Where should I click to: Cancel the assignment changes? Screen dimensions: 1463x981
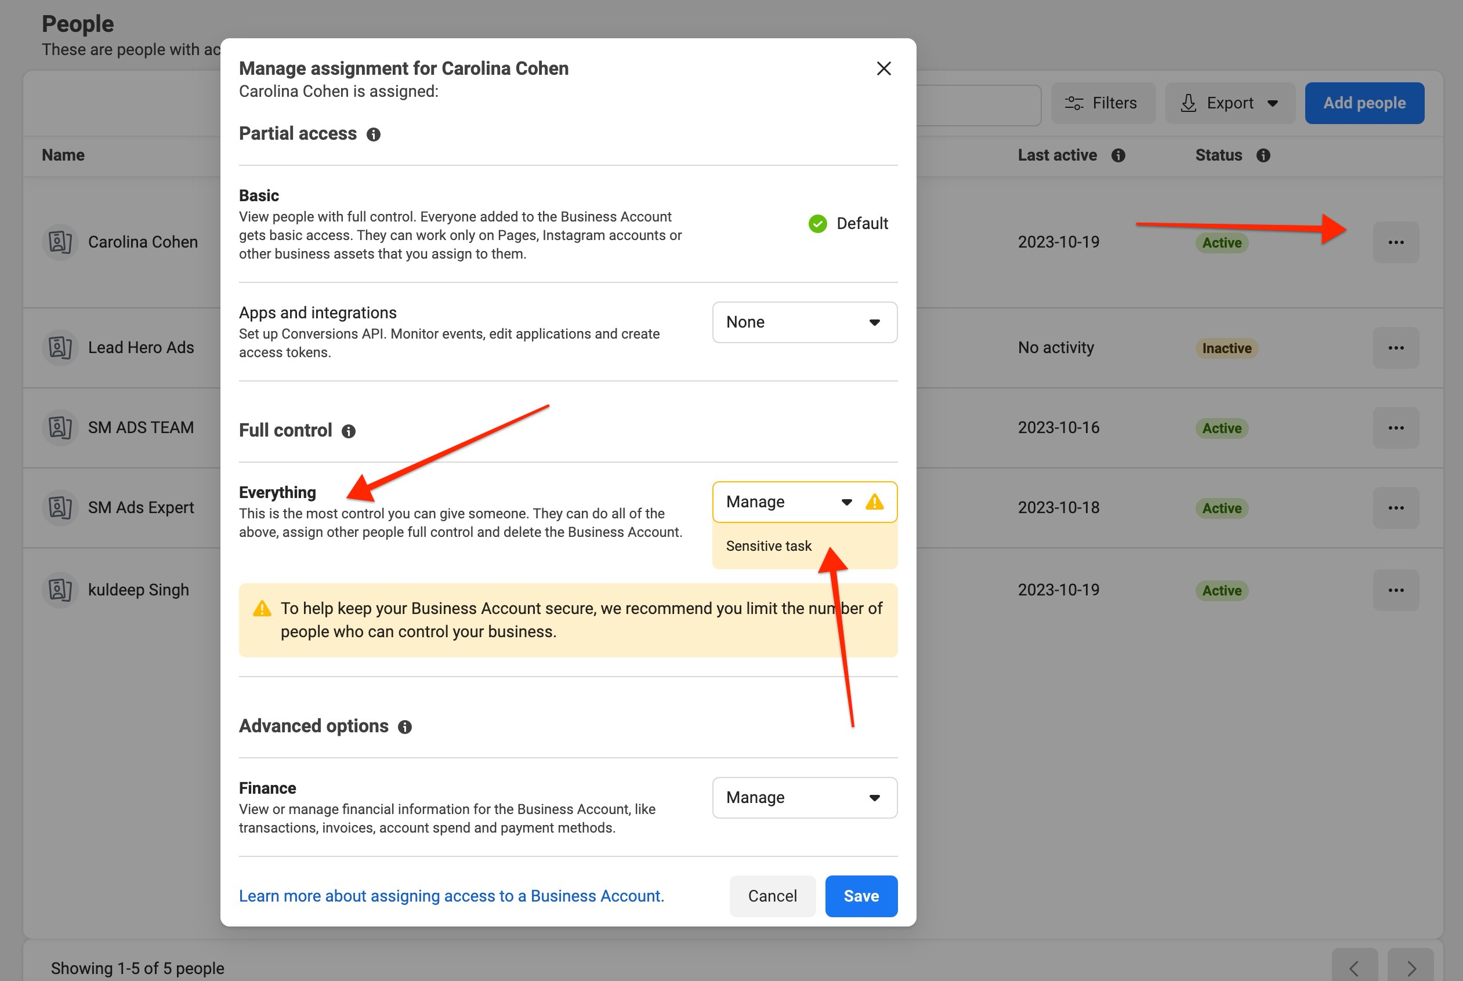pos(772,896)
